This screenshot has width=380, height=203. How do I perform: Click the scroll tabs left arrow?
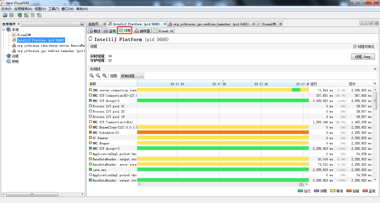point(362,23)
